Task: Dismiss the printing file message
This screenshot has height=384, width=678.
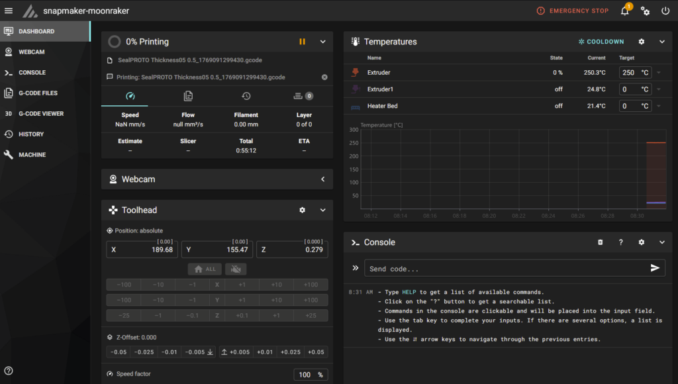Action: [324, 77]
